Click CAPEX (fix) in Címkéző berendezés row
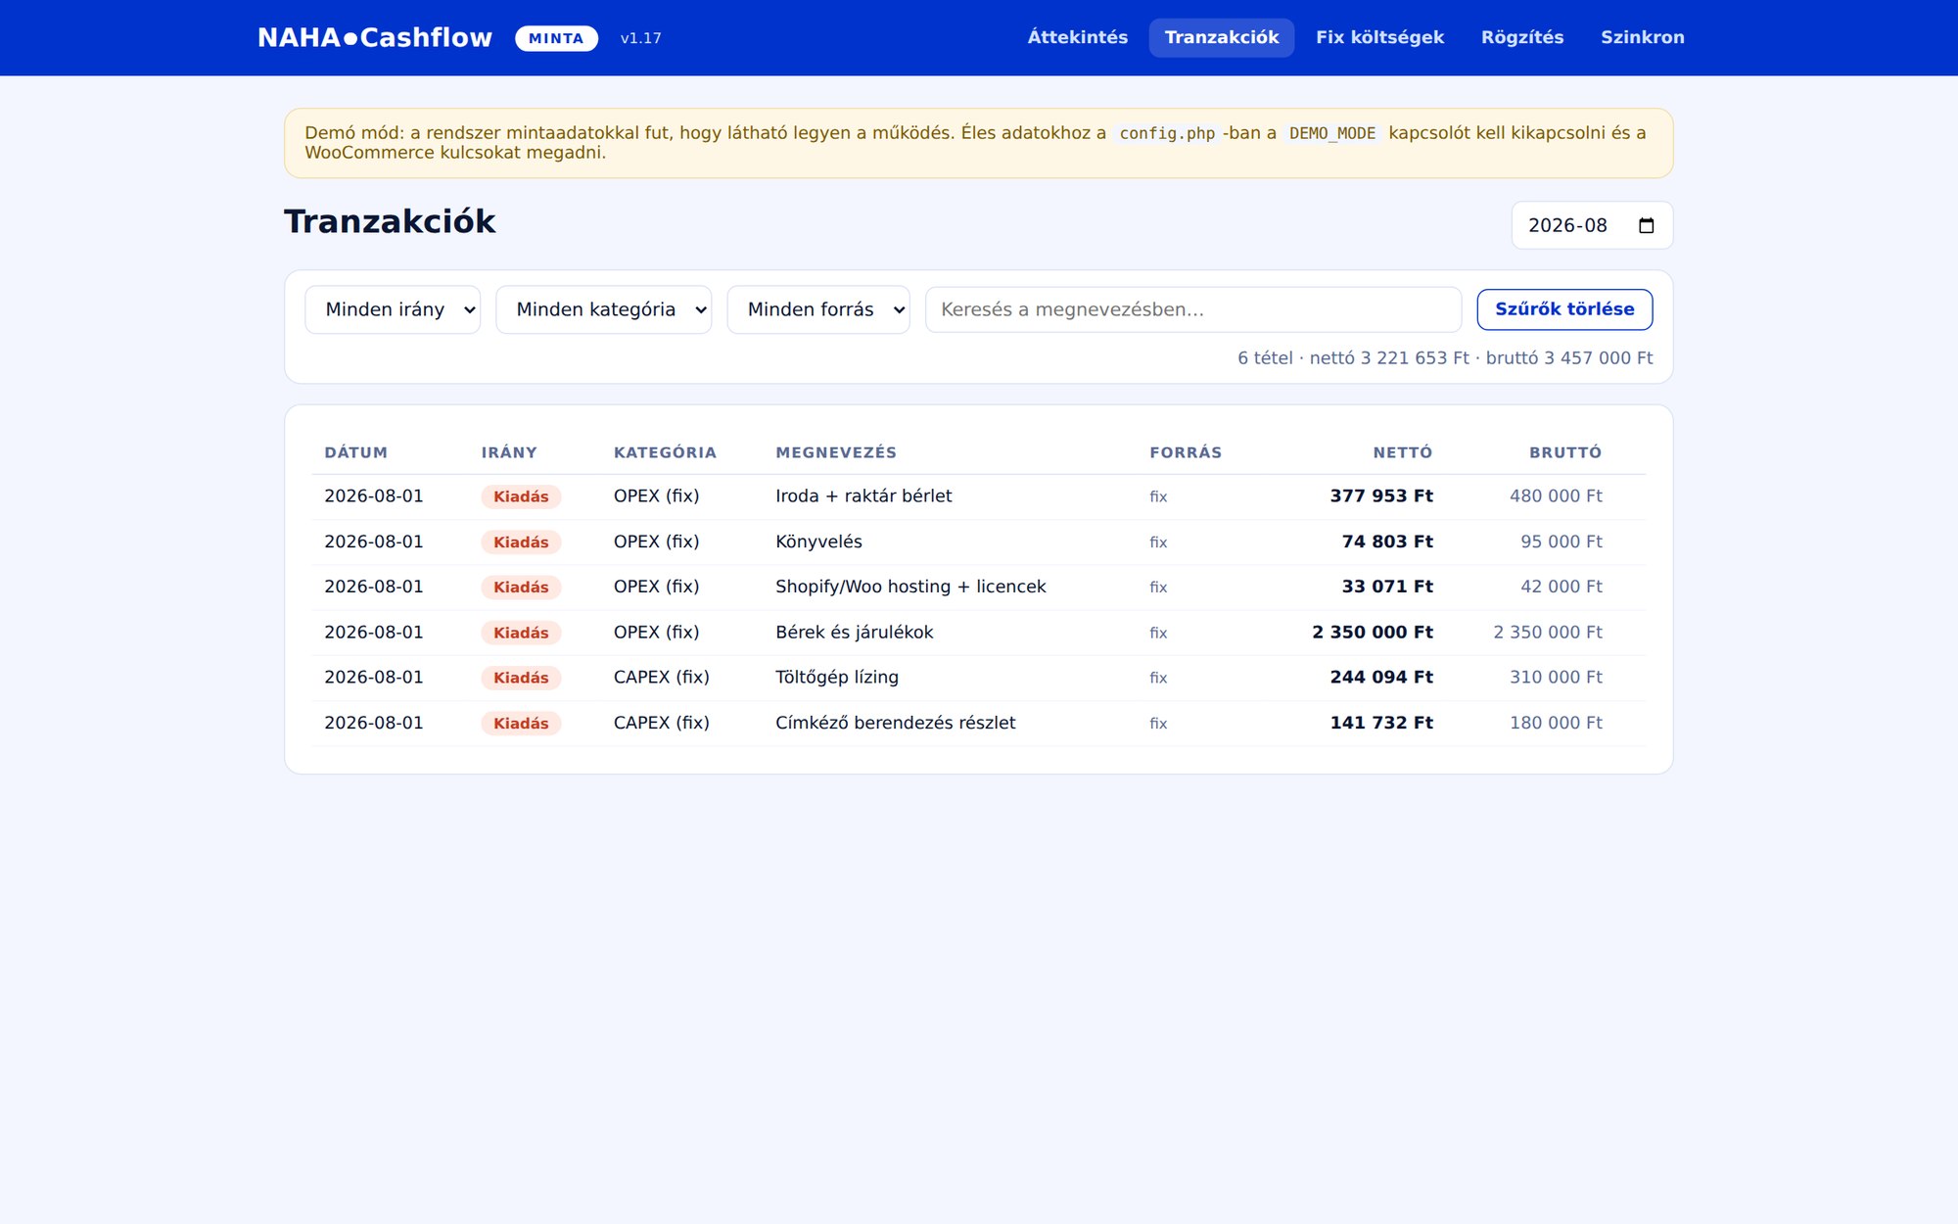 (x=661, y=723)
